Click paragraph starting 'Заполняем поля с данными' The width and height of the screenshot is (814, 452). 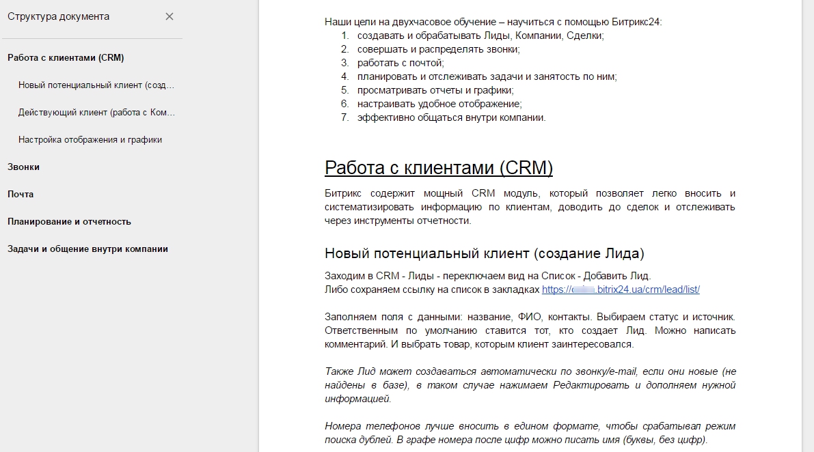(530, 330)
